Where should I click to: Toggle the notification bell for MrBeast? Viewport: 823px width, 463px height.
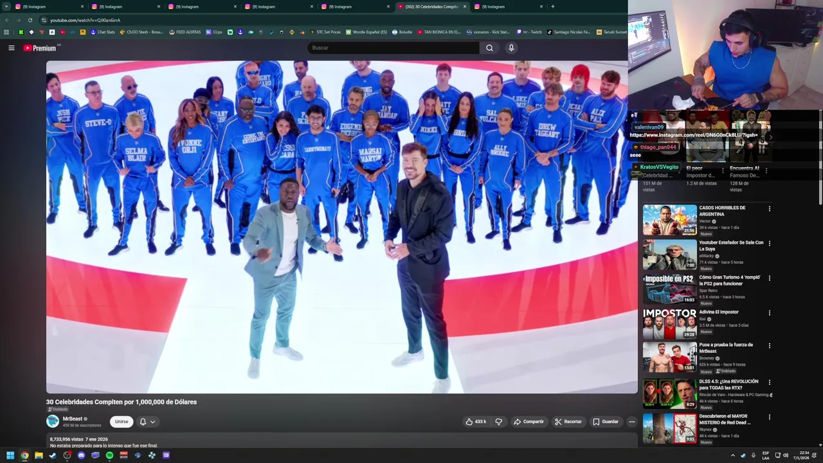[143, 422]
